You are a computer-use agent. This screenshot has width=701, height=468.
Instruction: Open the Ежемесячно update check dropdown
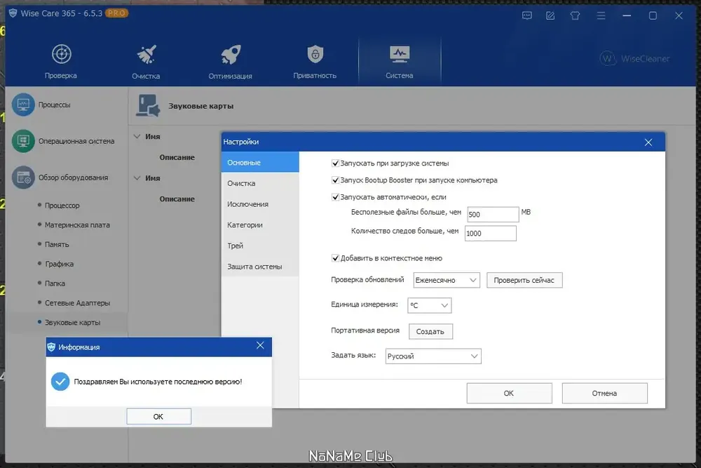tap(447, 280)
